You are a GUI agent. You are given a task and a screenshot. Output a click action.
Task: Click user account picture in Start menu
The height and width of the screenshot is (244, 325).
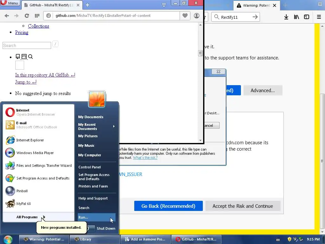(97, 99)
